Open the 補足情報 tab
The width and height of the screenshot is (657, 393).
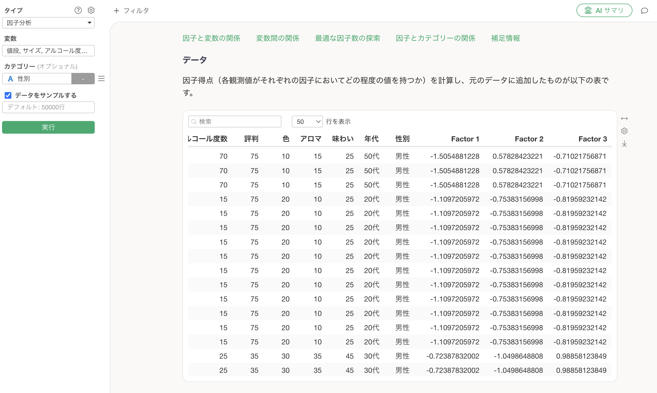[505, 38]
